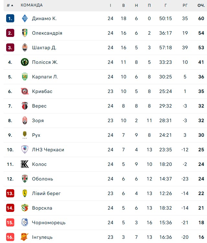207x243 pixels.
Task: Click the Чорноморець club emblem
Action: point(25,222)
